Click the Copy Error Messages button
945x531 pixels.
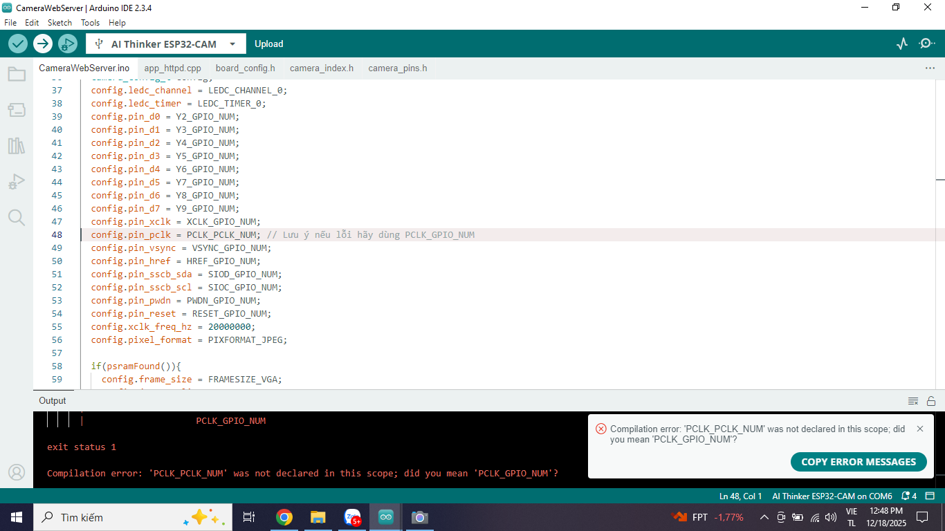(858, 462)
